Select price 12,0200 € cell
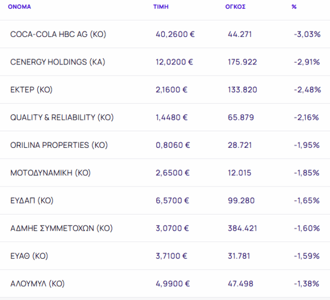 pyautogui.click(x=174, y=62)
